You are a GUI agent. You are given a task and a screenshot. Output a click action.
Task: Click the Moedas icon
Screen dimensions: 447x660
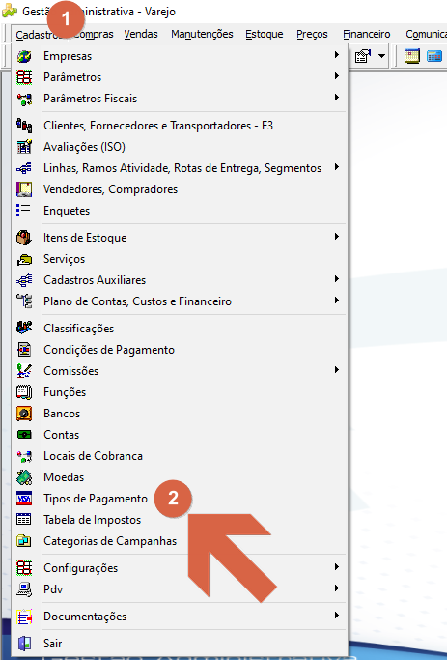click(x=24, y=477)
